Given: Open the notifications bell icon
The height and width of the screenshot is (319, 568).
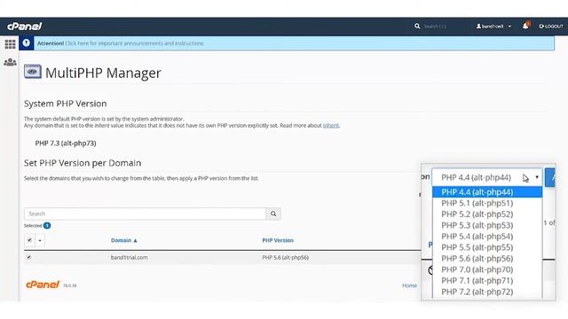Looking at the screenshot, I should pos(525,26).
